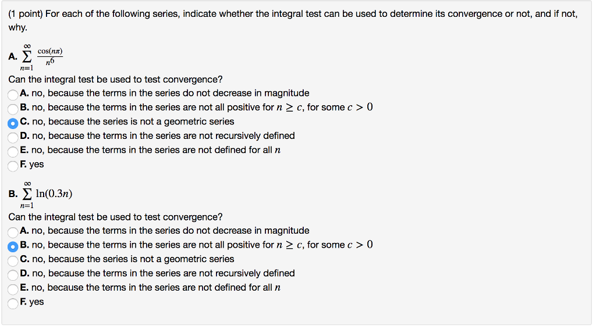Click the selected option B radio in part B
The width and height of the screenshot is (596, 336).
13,245
